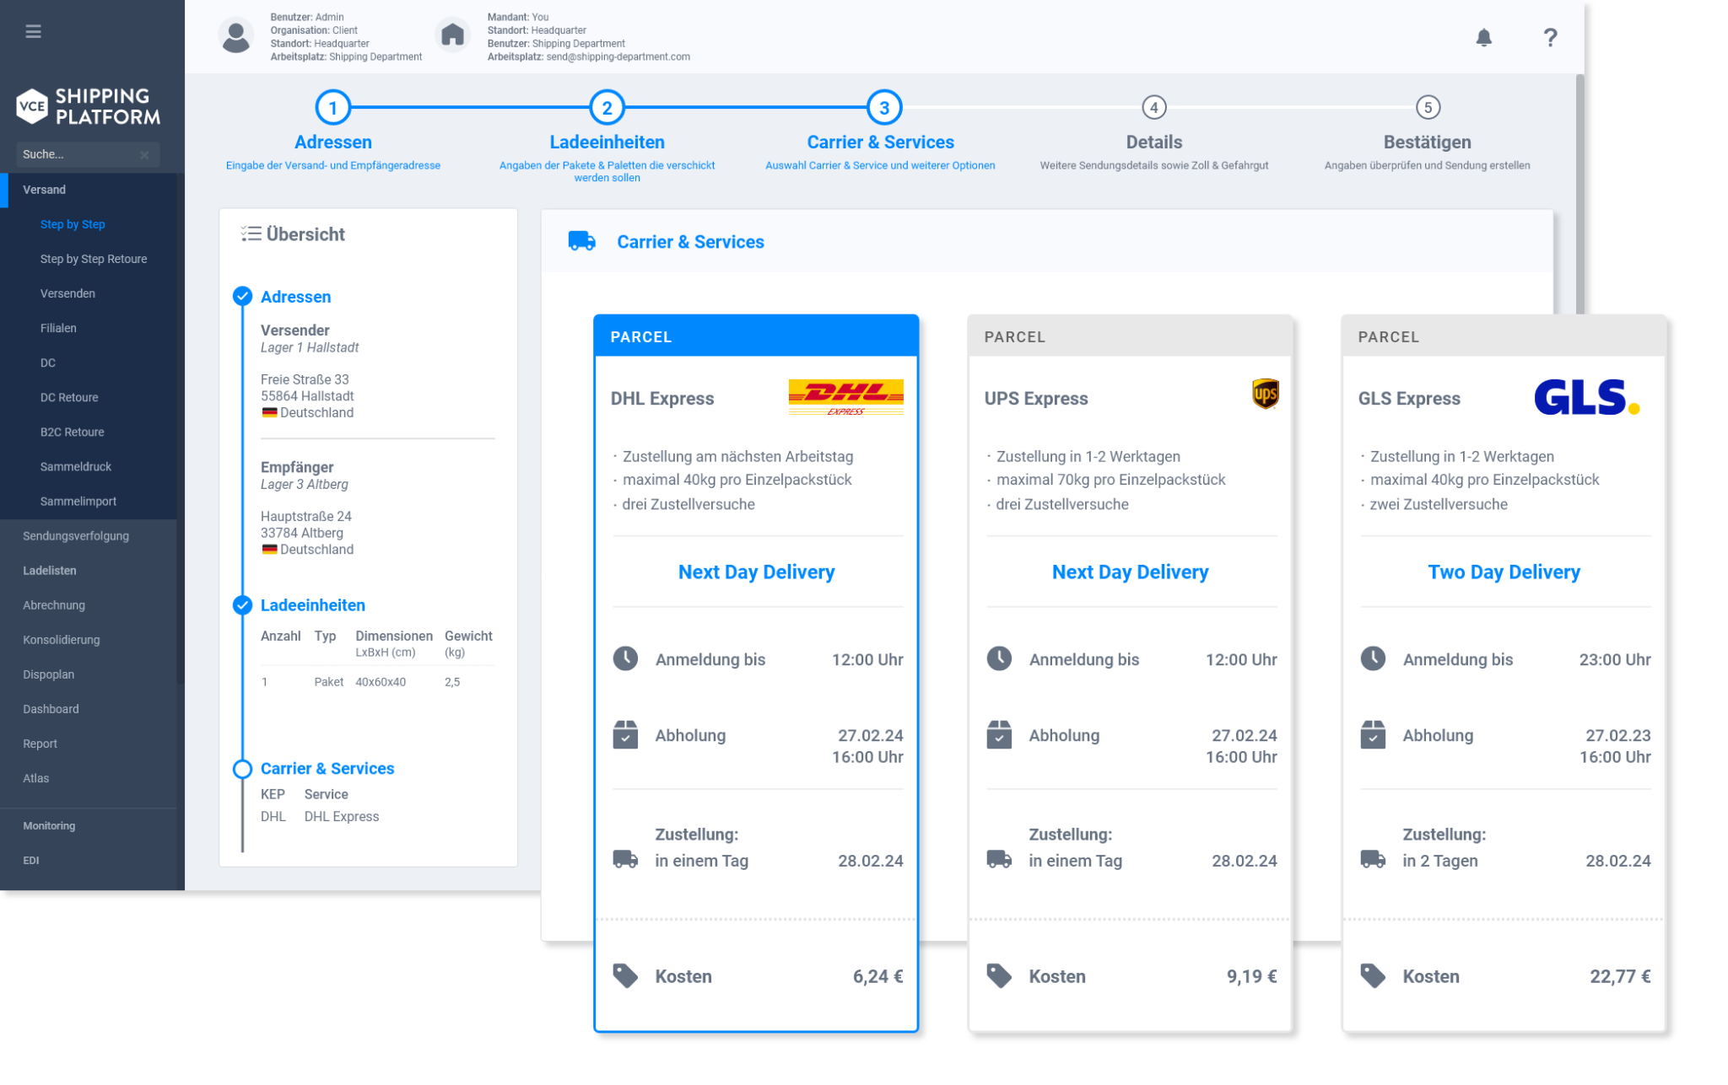Switch to Step by Step Retoure
The image size is (1728, 1085).
click(94, 259)
